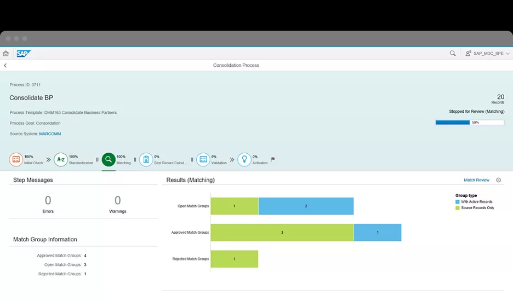
Task: Click the Results (Matching) heading
Action: (x=190, y=180)
